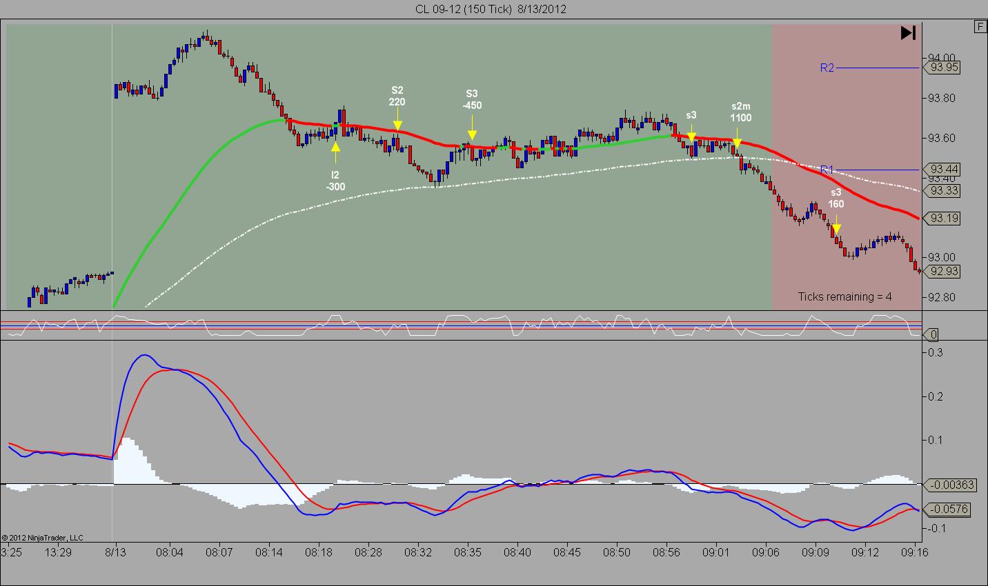
Task: Click the 92.80 price axis label
Action: 942,298
